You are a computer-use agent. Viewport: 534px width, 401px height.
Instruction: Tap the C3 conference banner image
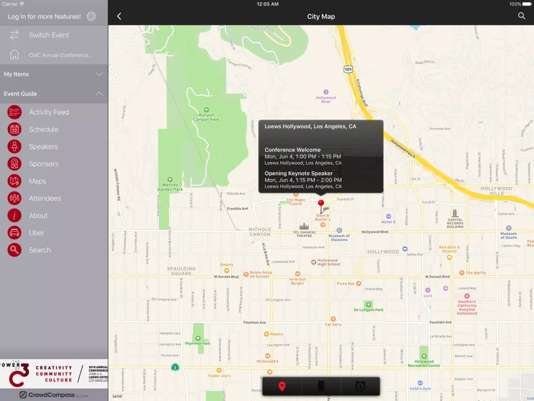pos(54,374)
